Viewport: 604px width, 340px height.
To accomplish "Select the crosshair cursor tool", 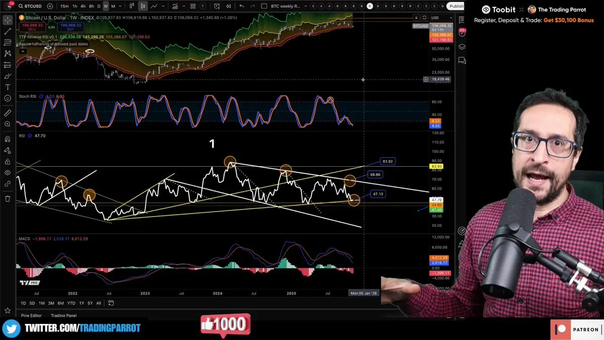I will 8,20.
